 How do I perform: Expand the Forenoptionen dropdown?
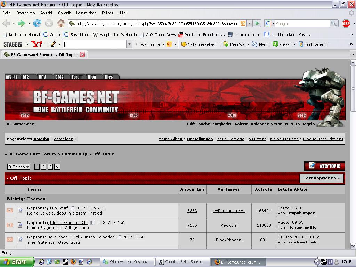pos(322,178)
